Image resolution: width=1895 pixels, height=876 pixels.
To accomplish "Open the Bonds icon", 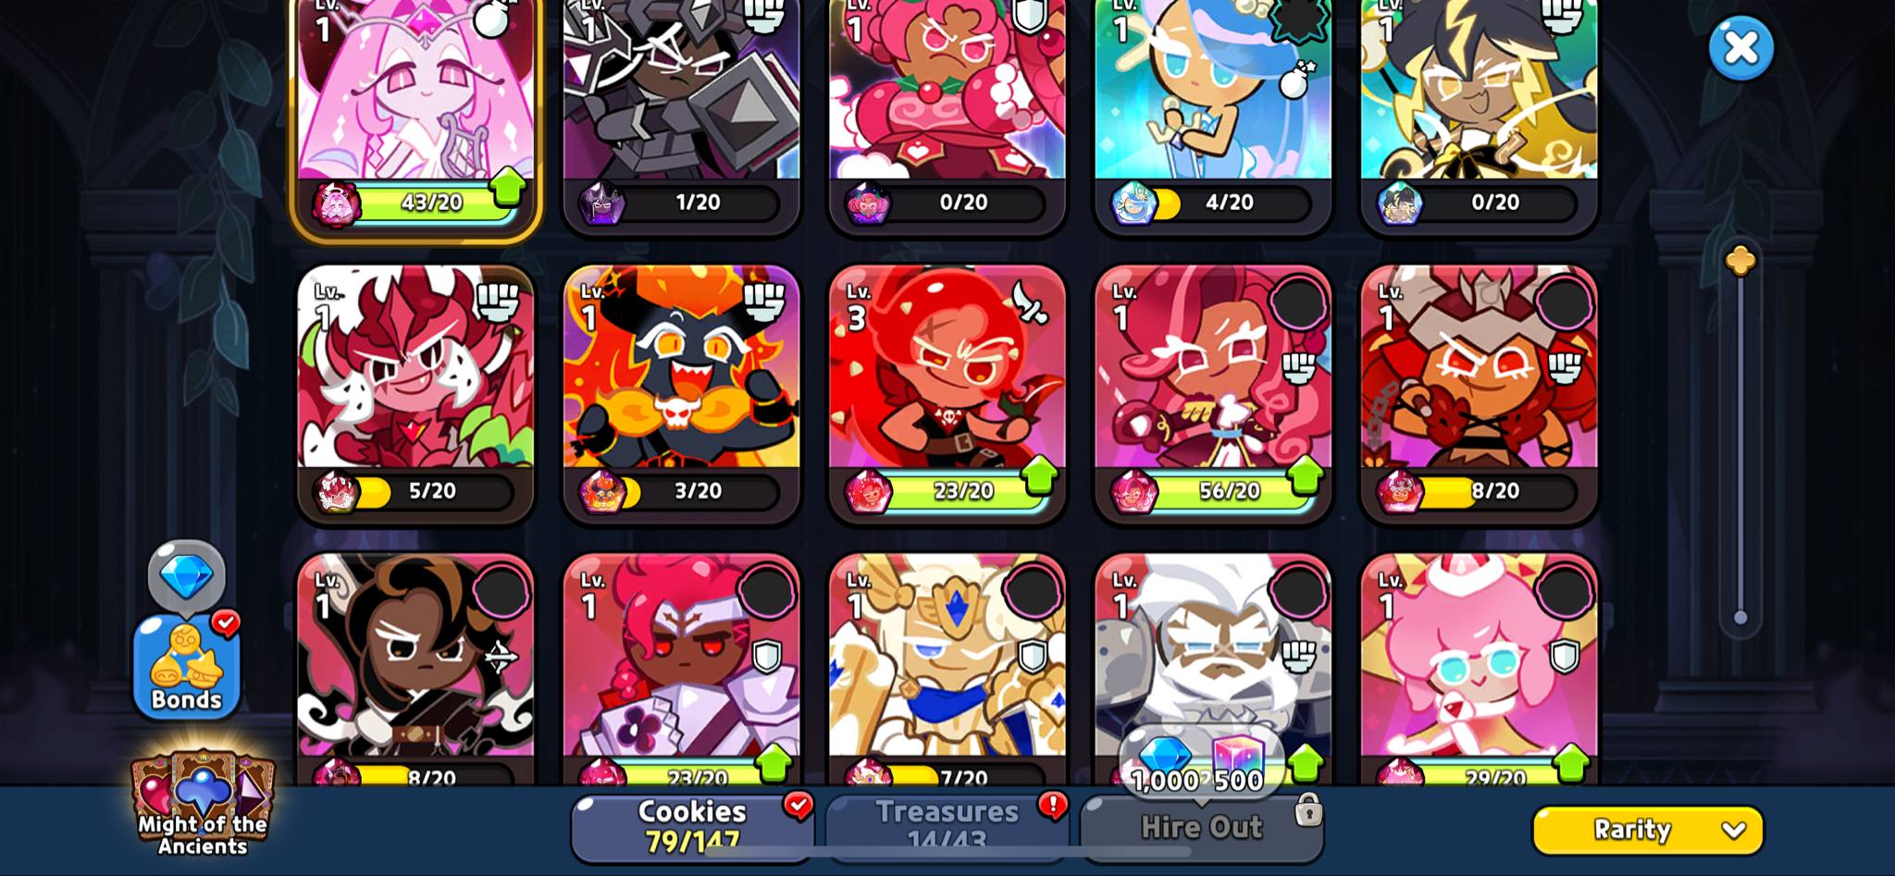I will [x=187, y=665].
